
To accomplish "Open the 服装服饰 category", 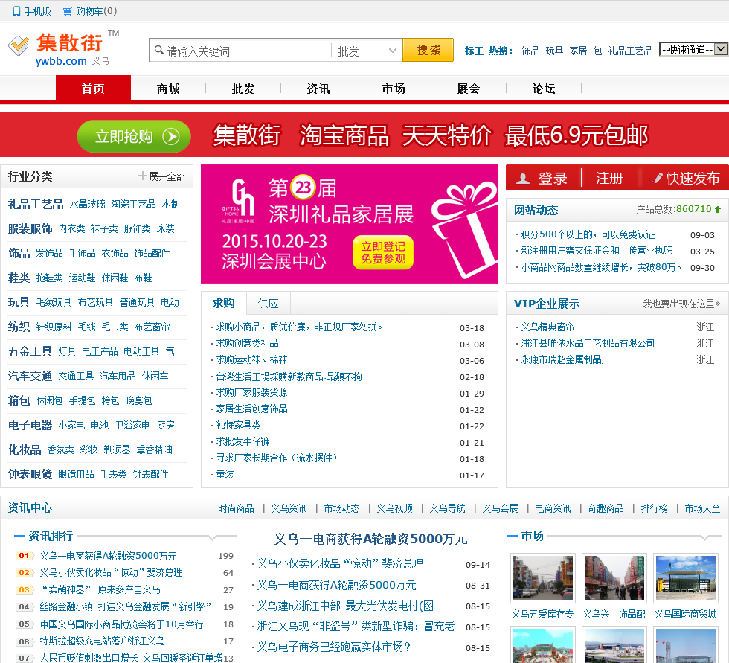I will [30, 228].
